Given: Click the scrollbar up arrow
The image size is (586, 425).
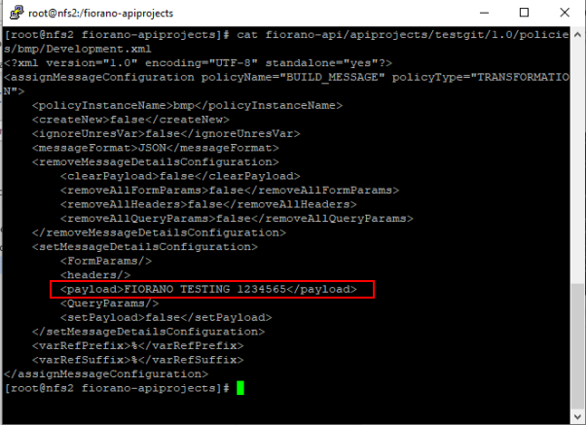Looking at the screenshot, I should 577,34.
